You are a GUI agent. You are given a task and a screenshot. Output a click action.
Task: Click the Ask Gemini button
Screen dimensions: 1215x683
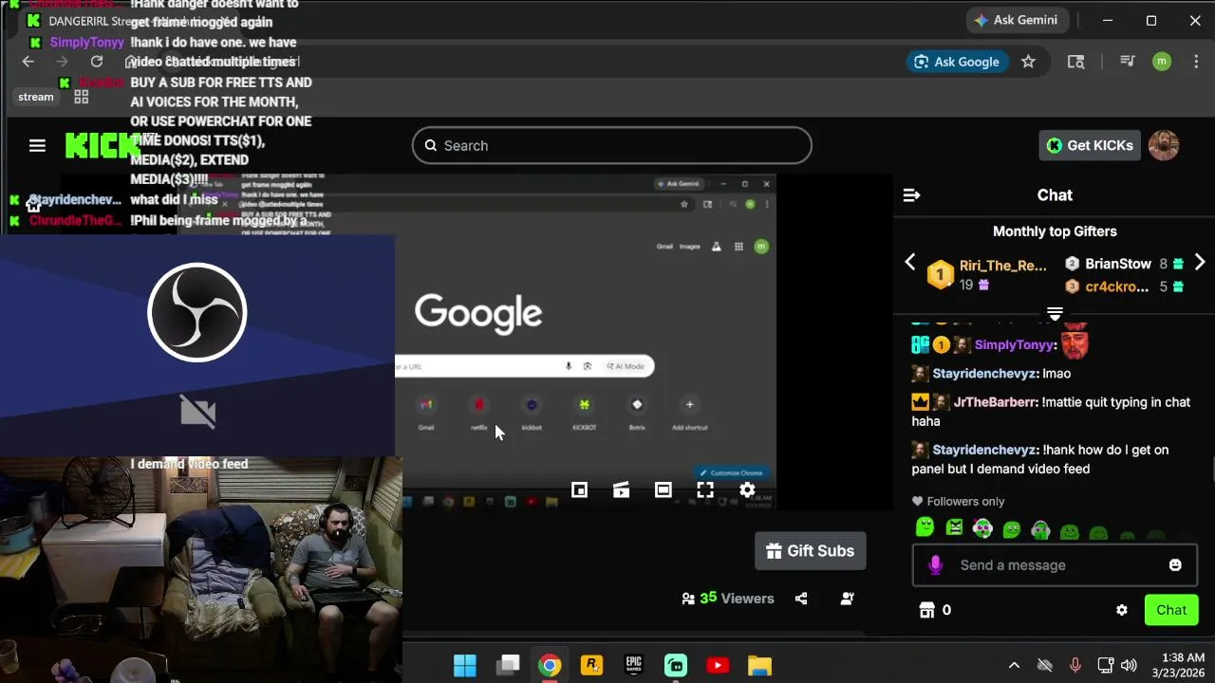click(1019, 20)
